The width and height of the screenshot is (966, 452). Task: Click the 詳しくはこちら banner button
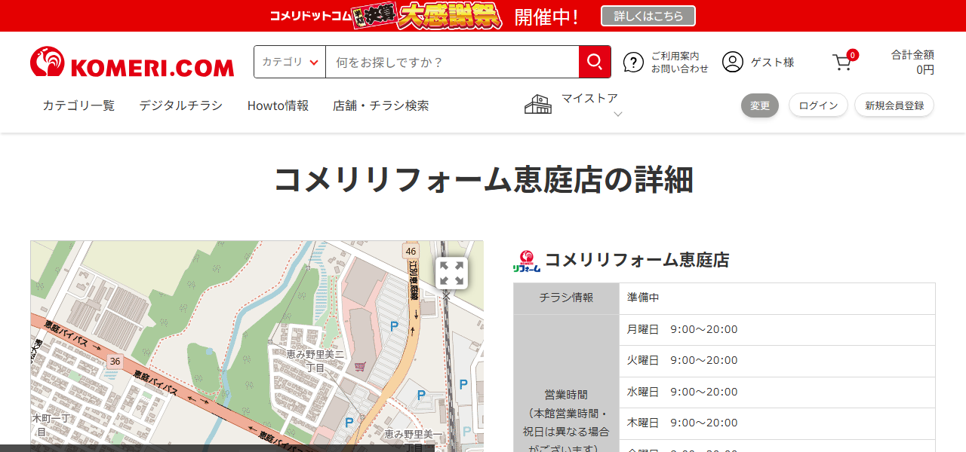tap(648, 16)
